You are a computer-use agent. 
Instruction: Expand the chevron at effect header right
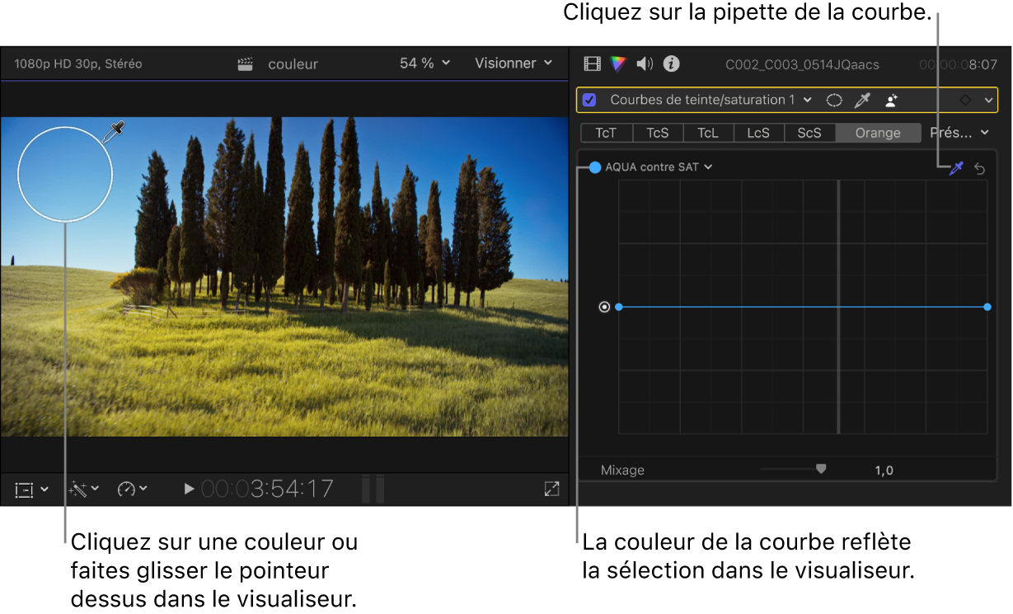coord(988,100)
